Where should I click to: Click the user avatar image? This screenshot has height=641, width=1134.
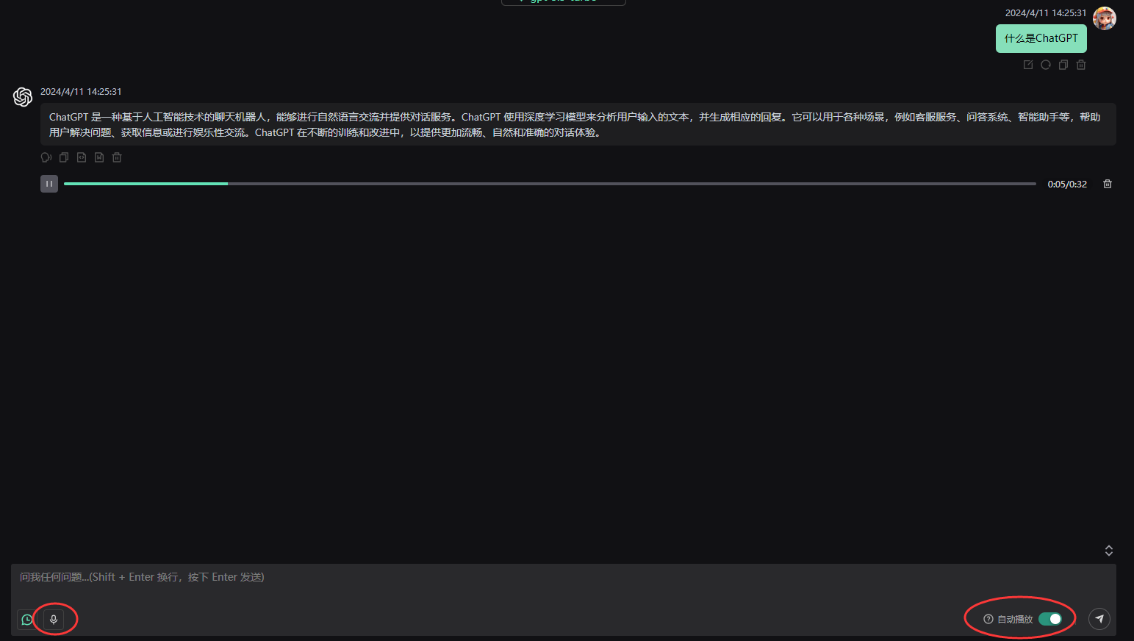pos(1105,18)
